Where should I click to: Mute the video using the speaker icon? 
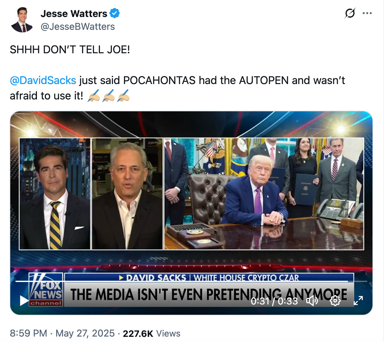click(x=312, y=301)
